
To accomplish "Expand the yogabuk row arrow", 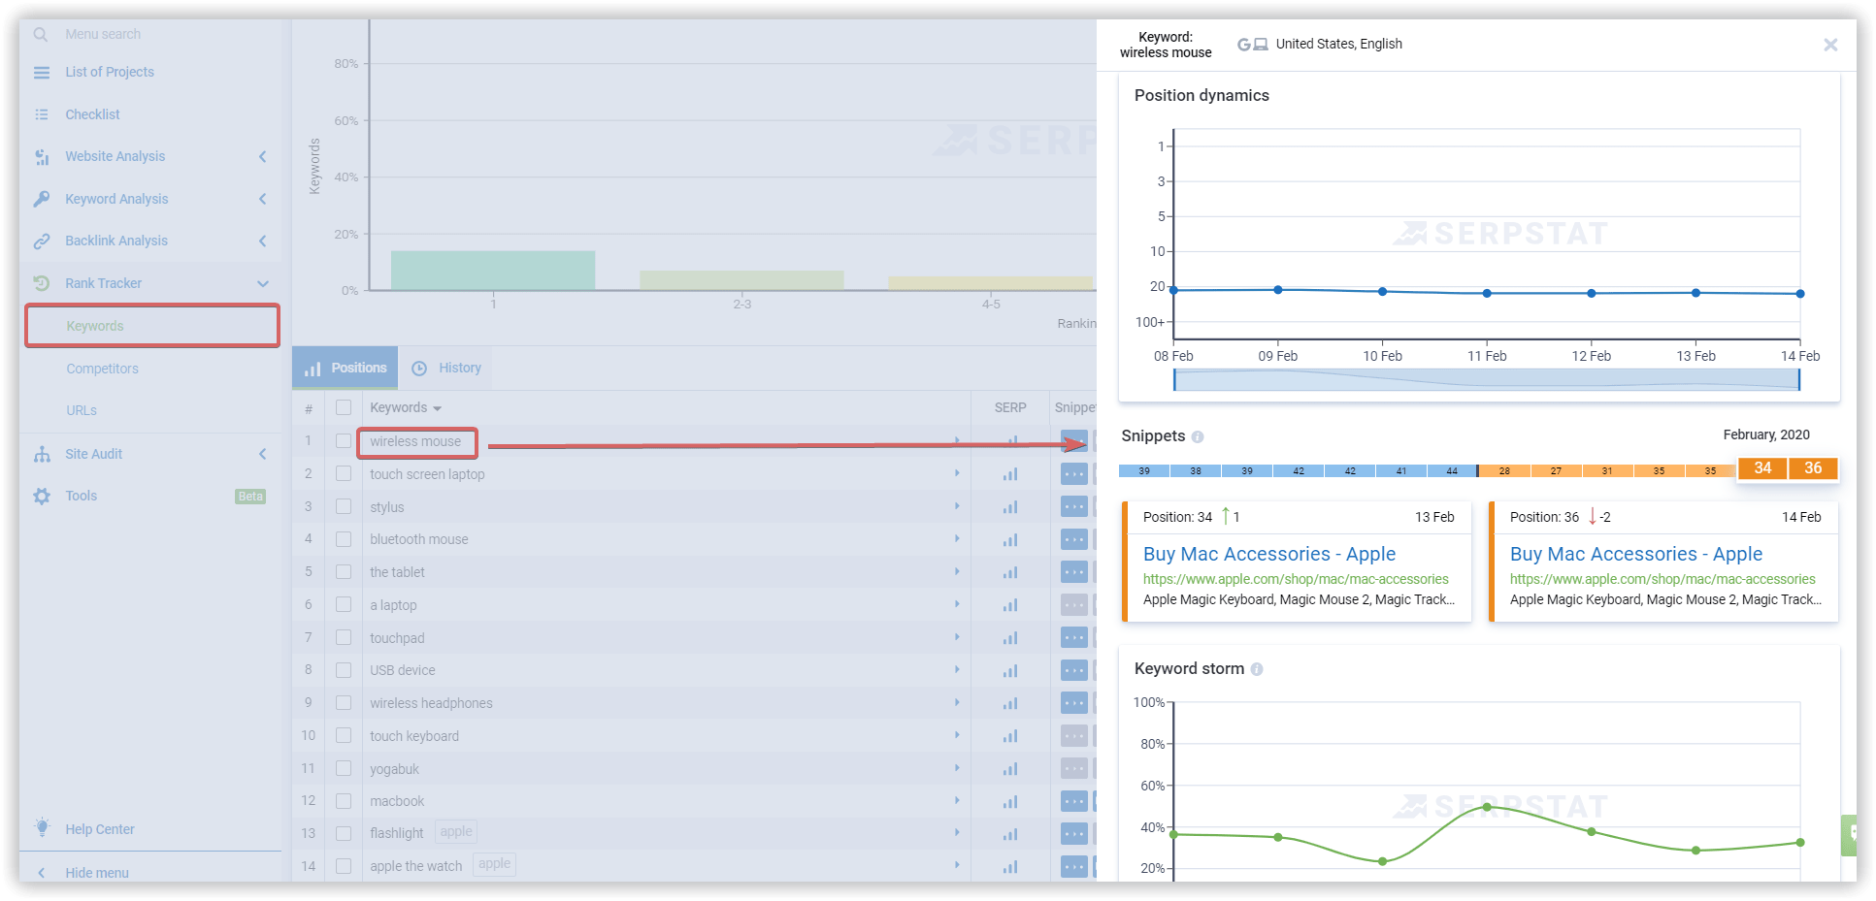I will pos(957,768).
